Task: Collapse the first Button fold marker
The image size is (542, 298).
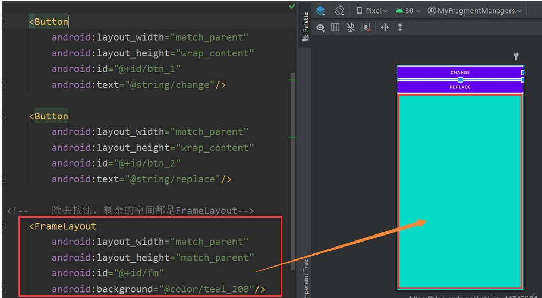Action: pyautogui.click(x=3, y=22)
